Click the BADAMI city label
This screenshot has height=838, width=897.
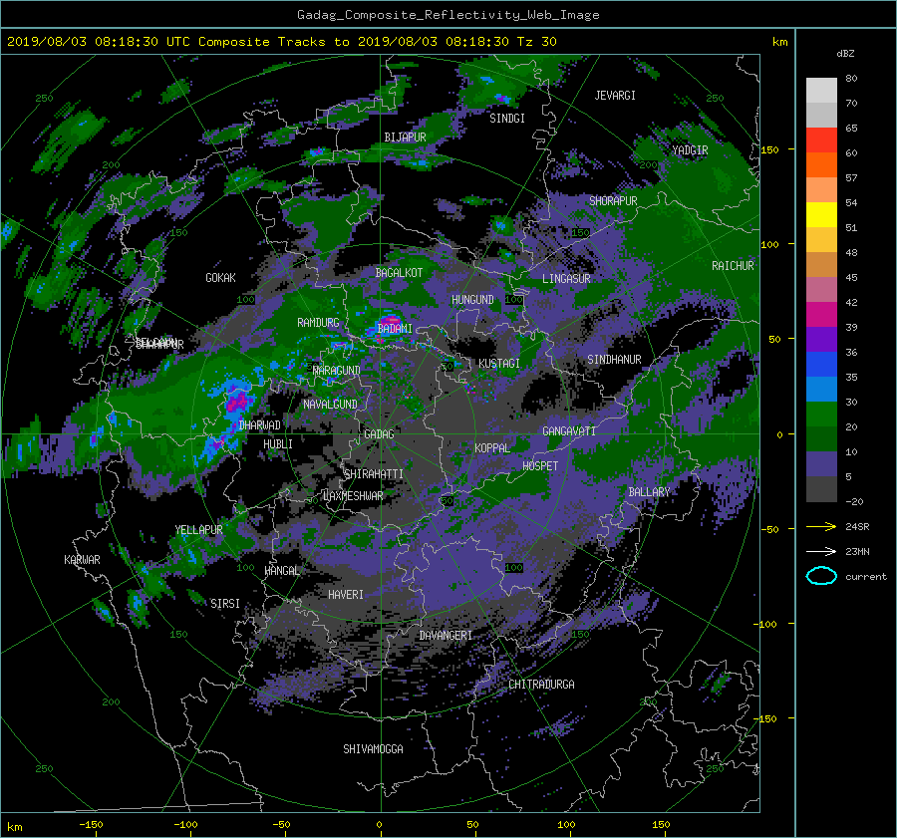coord(395,329)
